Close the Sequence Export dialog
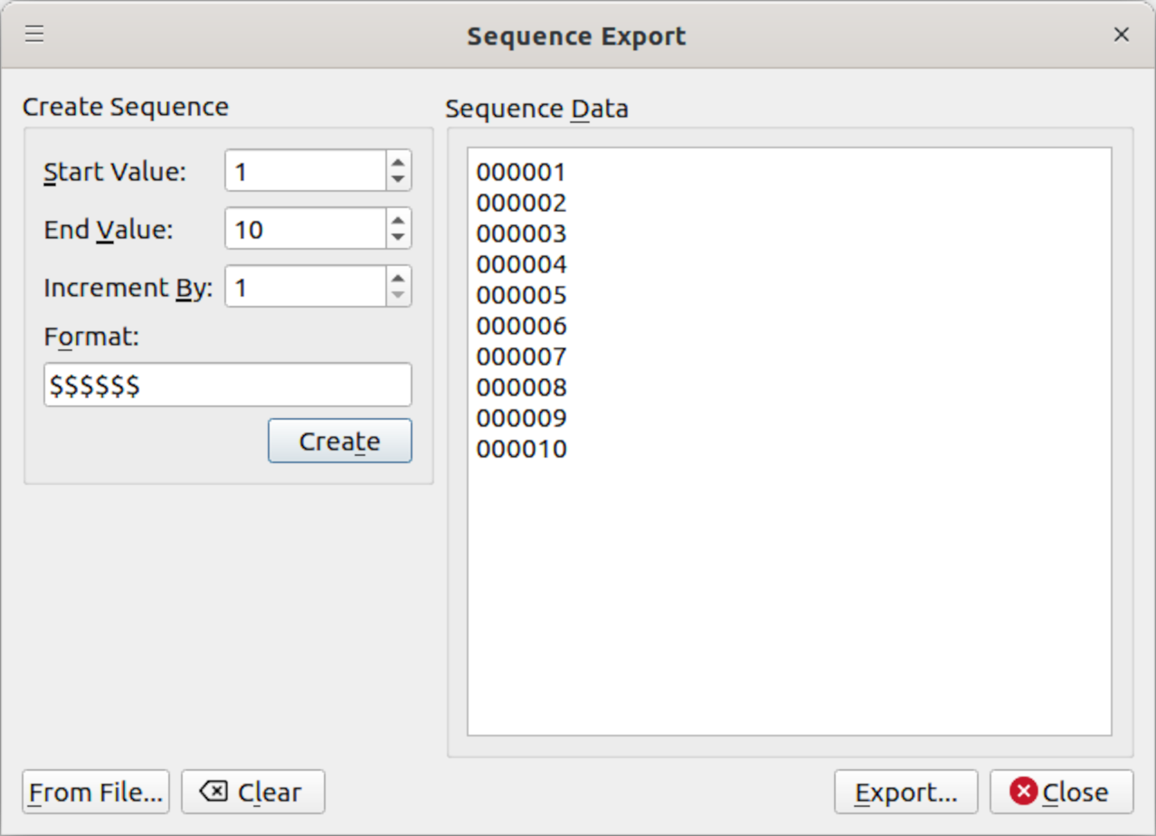Image resolution: width=1156 pixels, height=836 pixels. coord(1063,792)
